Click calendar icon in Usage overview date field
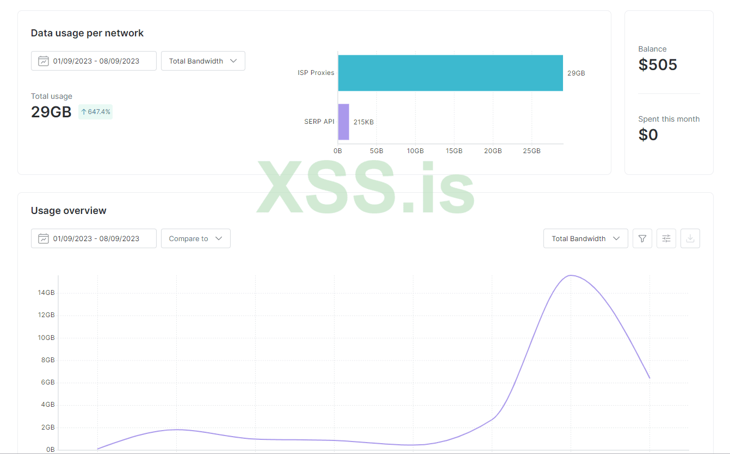 [44, 238]
